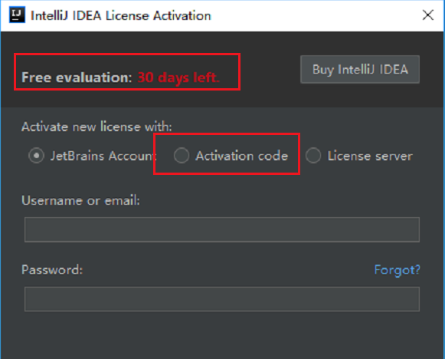The width and height of the screenshot is (445, 359).
Task: Click the 'Username or email:' label
Action: coord(81,200)
